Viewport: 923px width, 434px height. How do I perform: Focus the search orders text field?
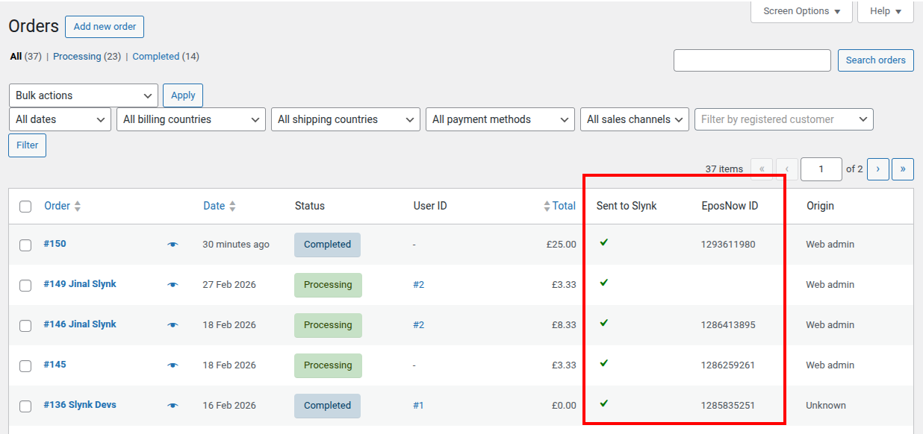[752, 60]
